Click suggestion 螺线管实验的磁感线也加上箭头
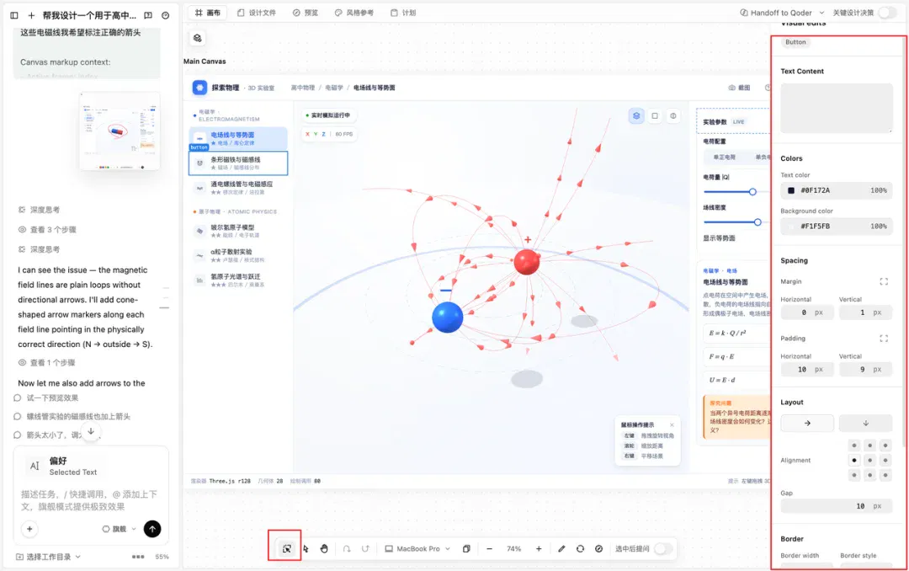 tap(78, 417)
